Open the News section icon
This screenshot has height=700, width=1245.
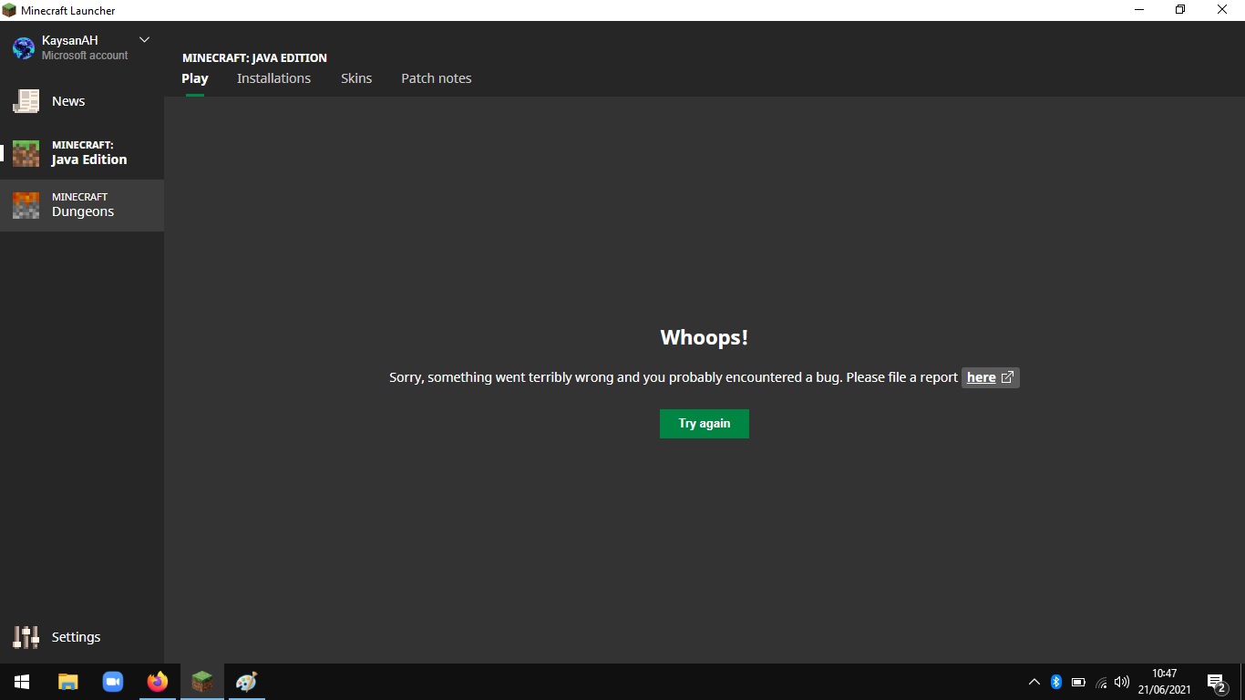[26, 101]
